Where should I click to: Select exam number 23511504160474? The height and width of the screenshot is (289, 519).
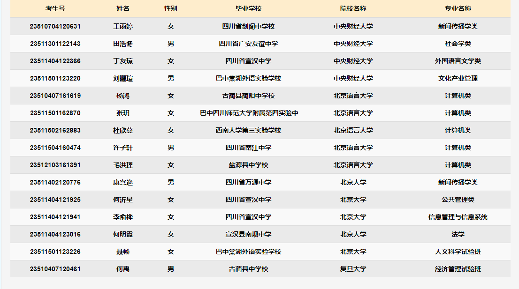coord(55,148)
